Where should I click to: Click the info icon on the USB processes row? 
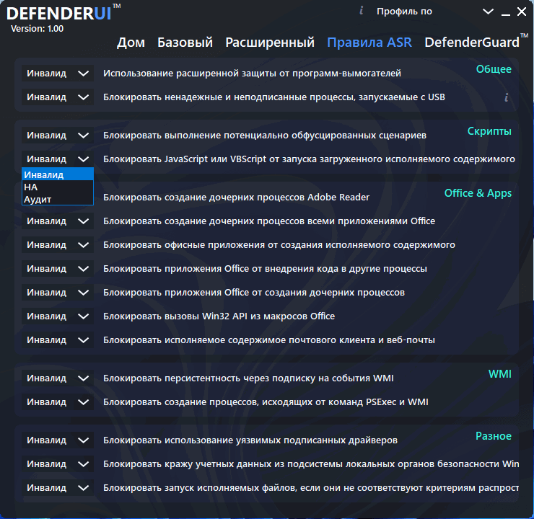(x=507, y=97)
